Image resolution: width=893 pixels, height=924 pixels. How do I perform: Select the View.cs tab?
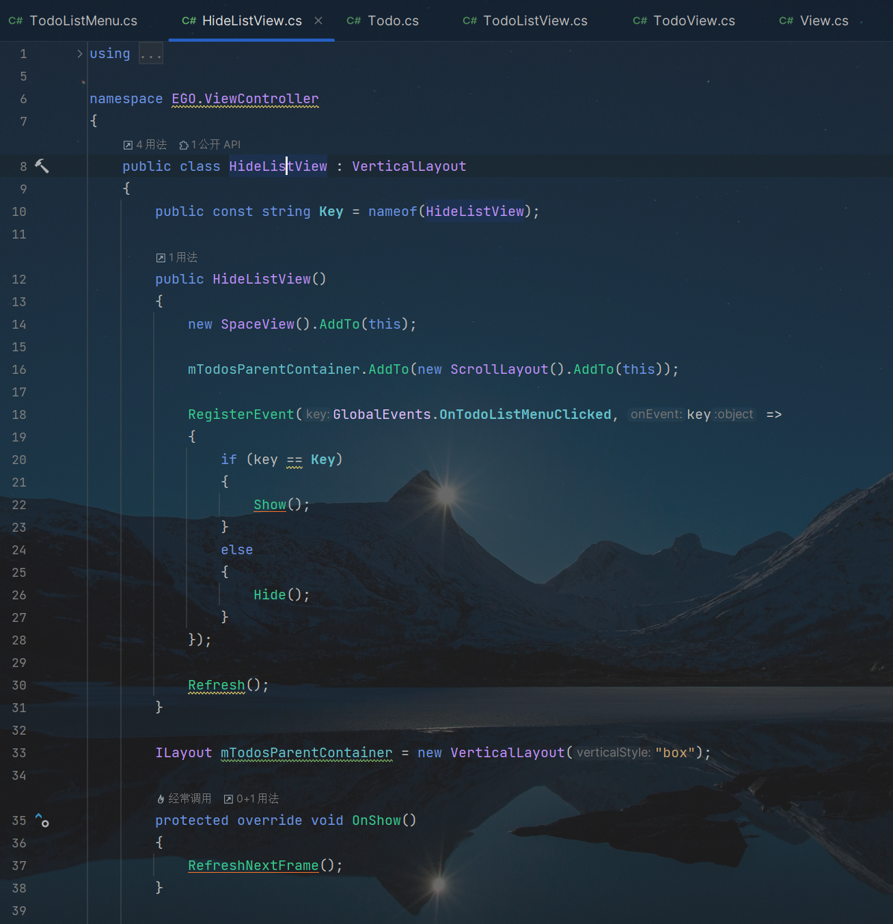[814, 21]
